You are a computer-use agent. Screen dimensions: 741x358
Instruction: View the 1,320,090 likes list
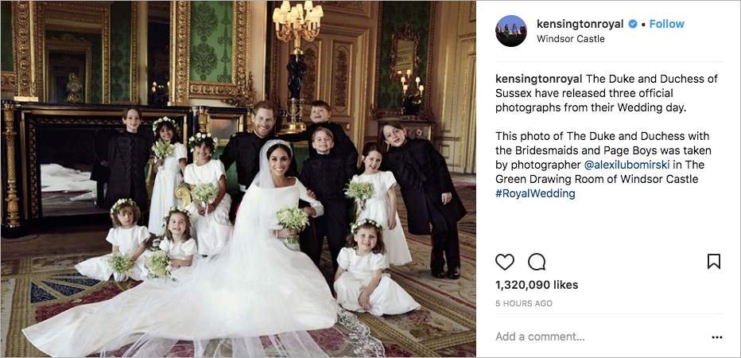(537, 285)
